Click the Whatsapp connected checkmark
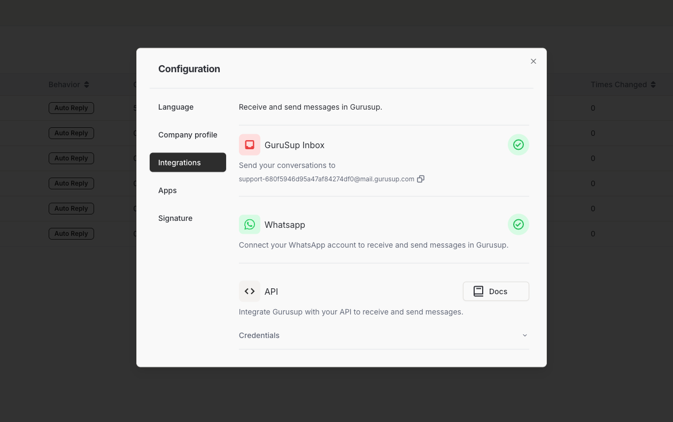This screenshot has width=673, height=422. click(518, 225)
